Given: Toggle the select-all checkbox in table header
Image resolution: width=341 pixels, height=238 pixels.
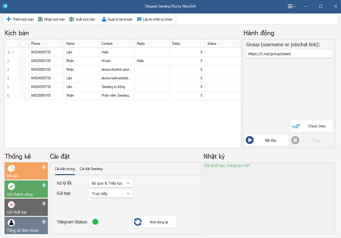Looking at the screenshot, I should click(x=23, y=44).
